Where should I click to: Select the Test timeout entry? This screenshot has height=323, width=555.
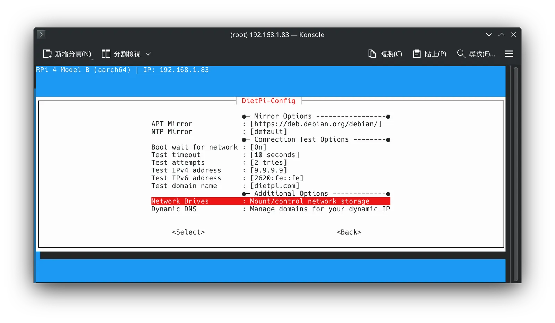tap(271, 155)
